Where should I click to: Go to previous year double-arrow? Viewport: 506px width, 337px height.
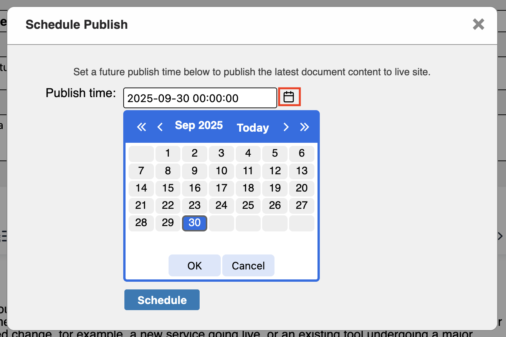point(142,127)
